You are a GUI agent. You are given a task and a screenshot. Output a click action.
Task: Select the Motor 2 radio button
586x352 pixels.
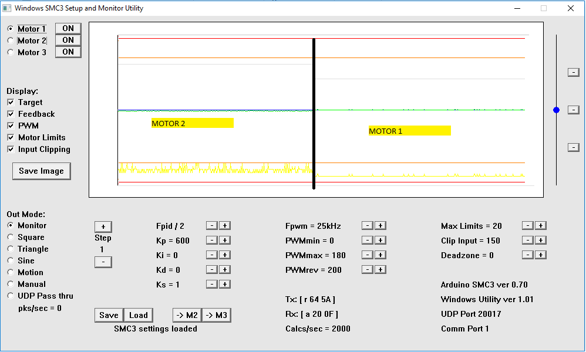11,40
